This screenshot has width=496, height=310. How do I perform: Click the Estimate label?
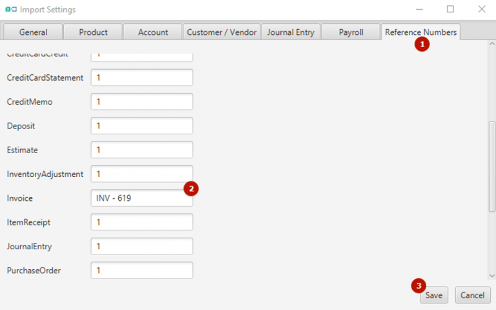pyautogui.click(x=22, y=150)
